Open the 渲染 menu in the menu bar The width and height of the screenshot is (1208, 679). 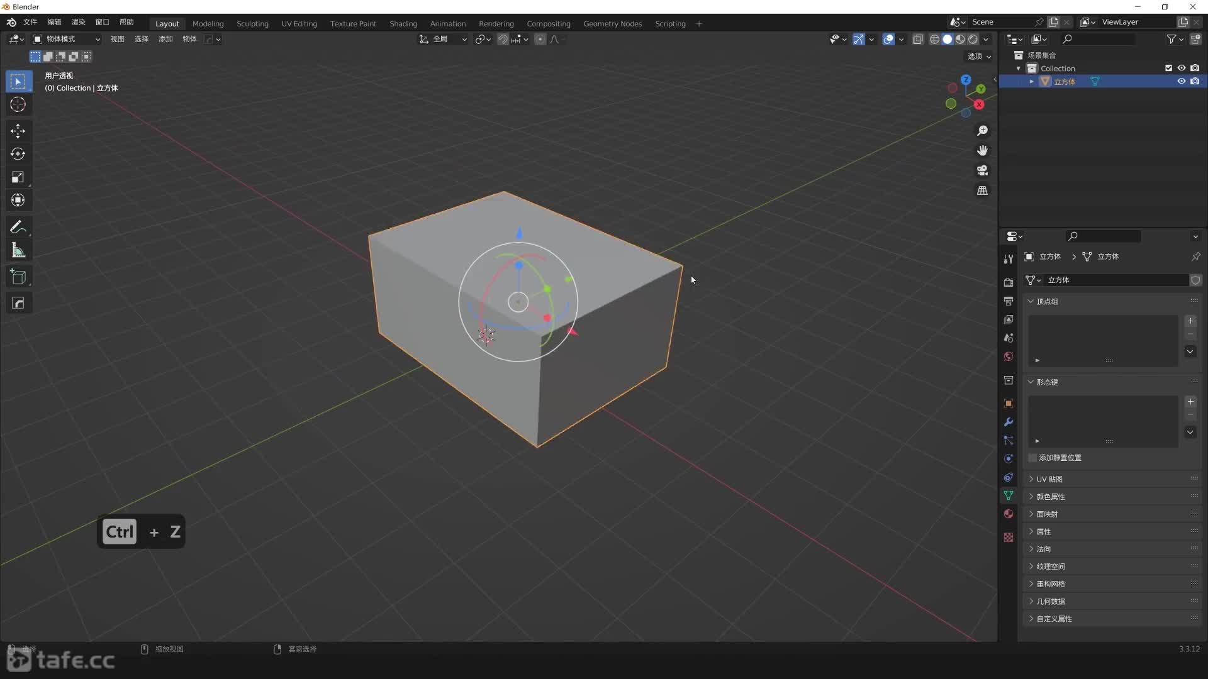[77, 22]
